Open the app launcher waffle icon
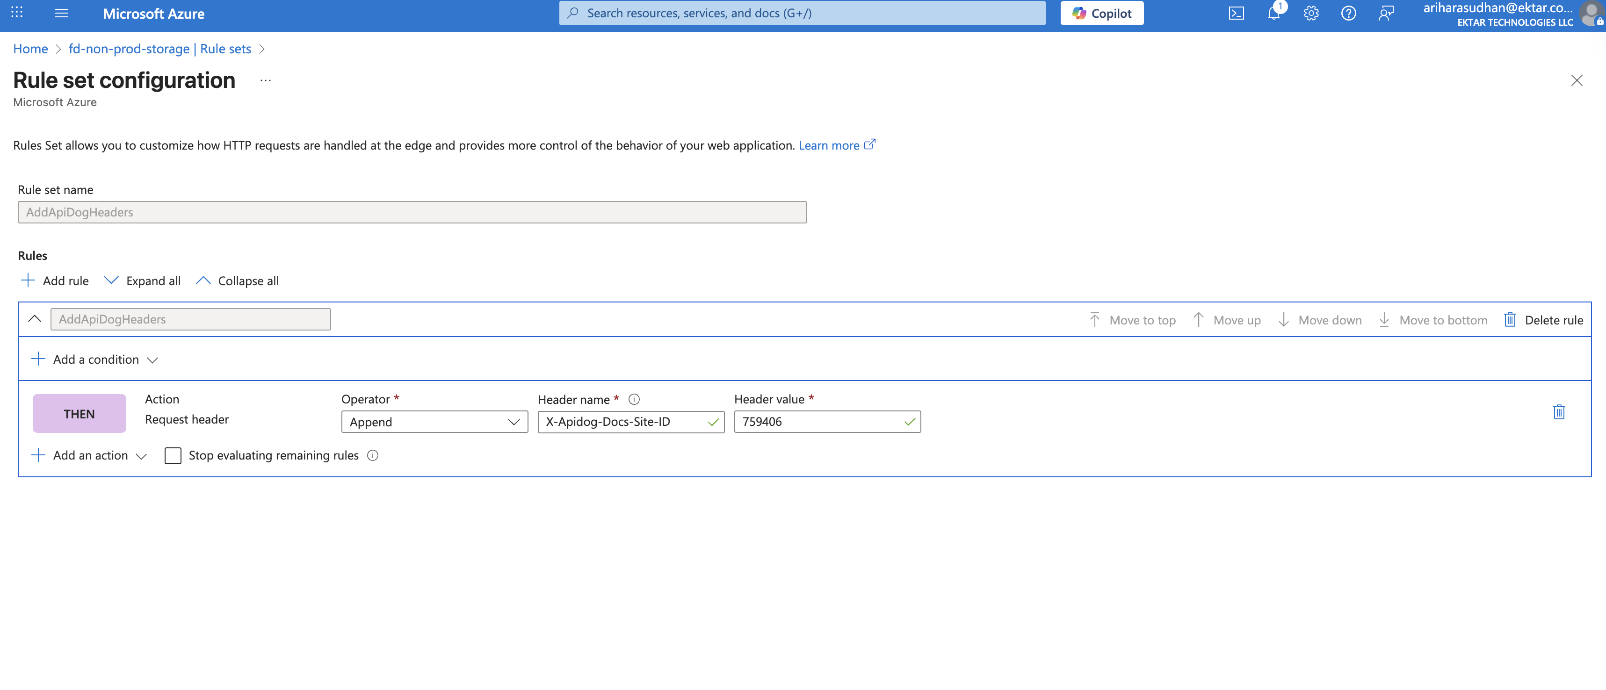 pos(17,13)
